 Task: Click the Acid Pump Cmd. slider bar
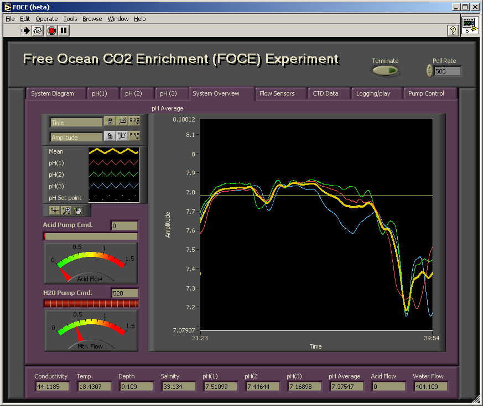click(91, 236)
